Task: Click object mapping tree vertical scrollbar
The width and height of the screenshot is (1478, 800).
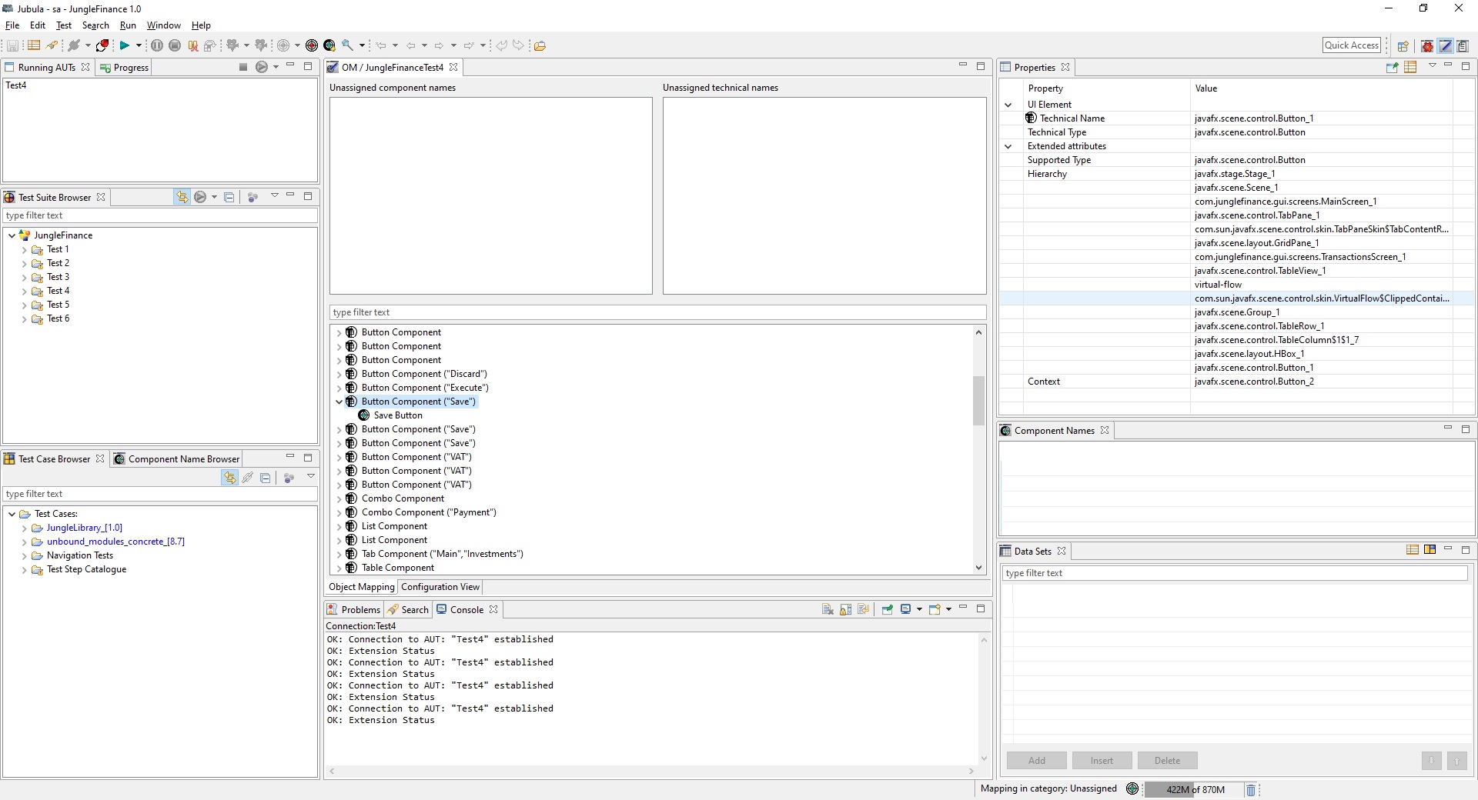Action: click(978, 400)
